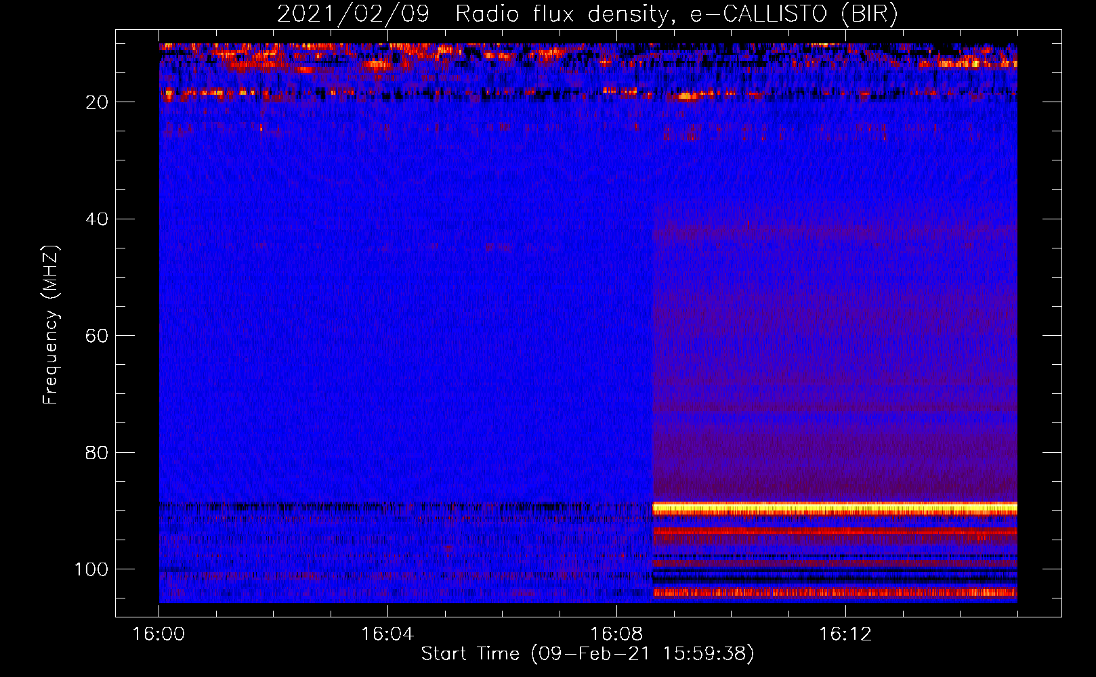The height and width of the screenshot is (677, 1096).
Task: Click the bright yellow emission band near 90 MHz
Action: pos(835,508)
